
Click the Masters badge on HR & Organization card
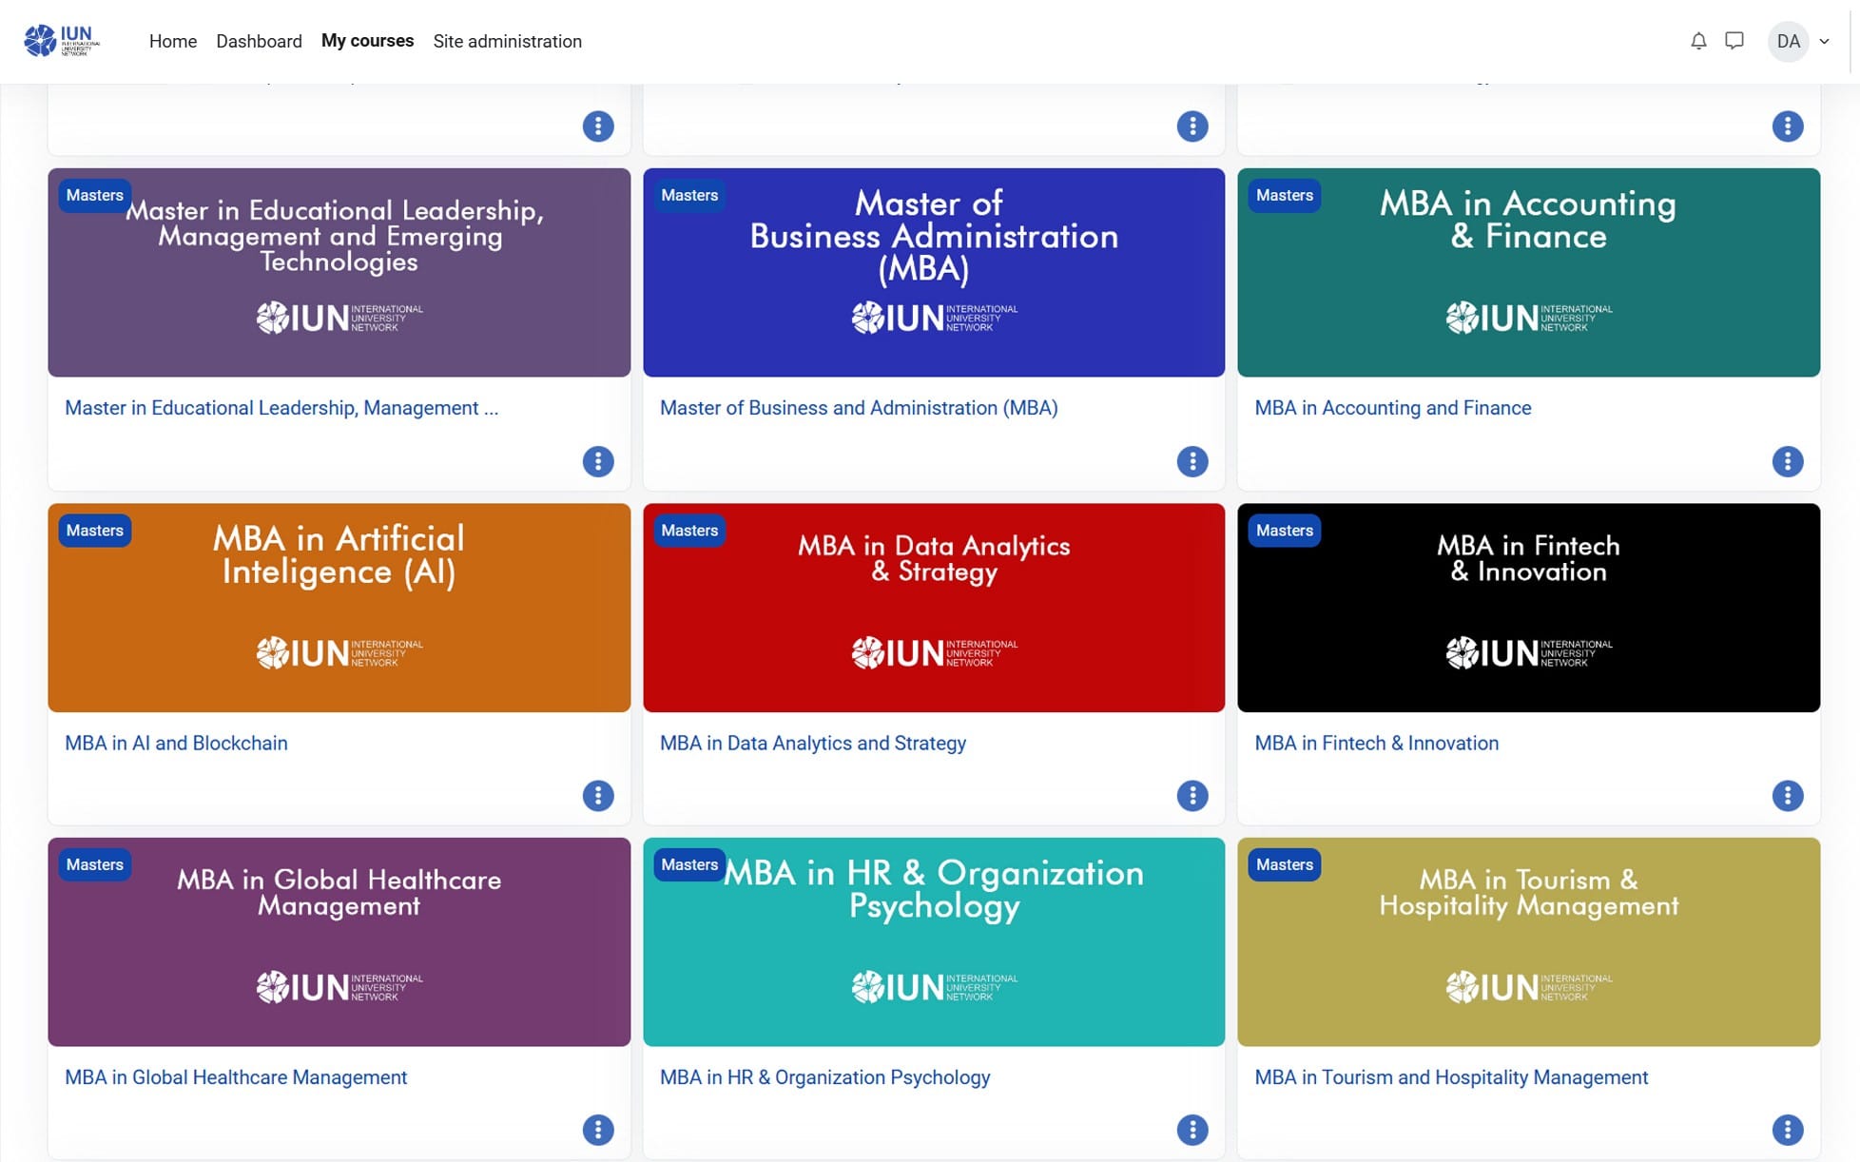[x=689, y=864]
